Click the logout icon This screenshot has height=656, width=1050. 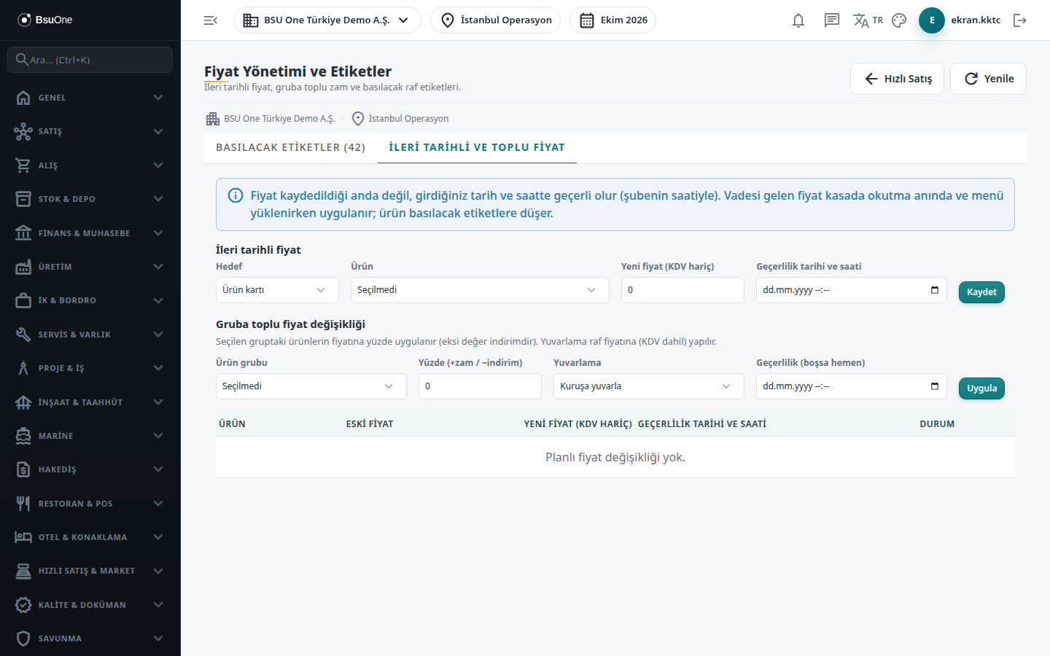pyautogui.click(x=1020, y=20)
